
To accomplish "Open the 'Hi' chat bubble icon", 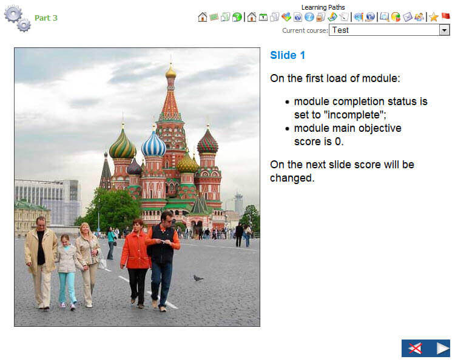I will point(359,17).
